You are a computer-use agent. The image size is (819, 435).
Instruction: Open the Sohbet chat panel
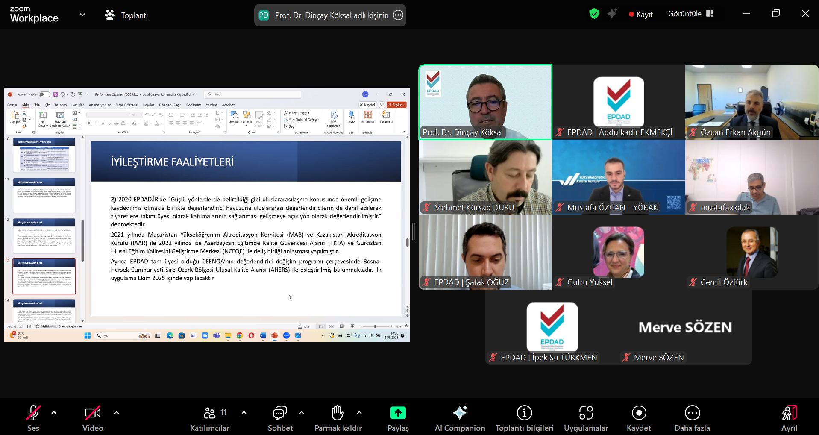tap(280, 413)
